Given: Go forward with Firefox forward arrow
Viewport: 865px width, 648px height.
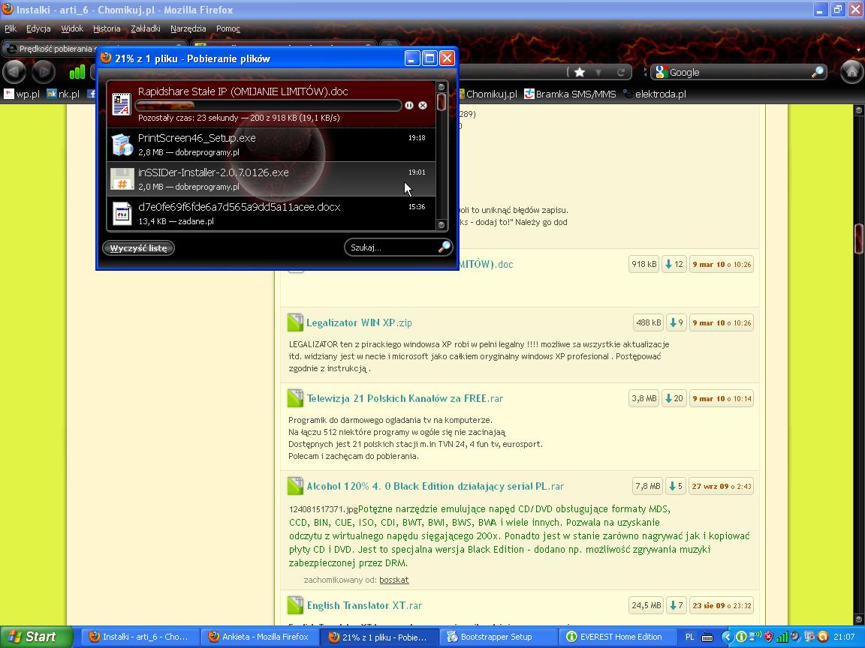Looking at the screenshot, I should tap(43, 72).
